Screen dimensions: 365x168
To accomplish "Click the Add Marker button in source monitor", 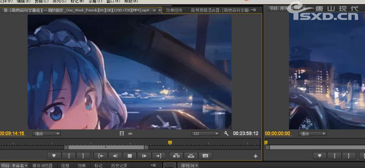I will (55, 156).
